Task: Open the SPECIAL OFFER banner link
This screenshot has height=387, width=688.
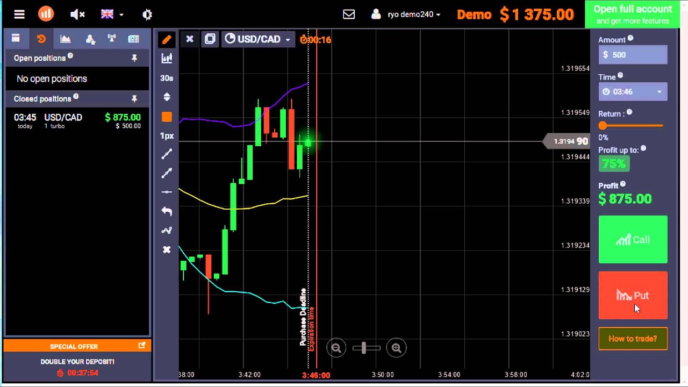Action: tap(77, 346)
